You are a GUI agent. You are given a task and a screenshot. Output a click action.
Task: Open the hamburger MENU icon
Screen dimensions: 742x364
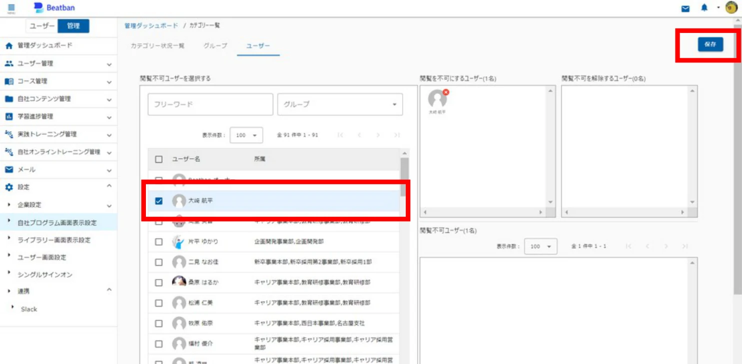tap(11, 8)
